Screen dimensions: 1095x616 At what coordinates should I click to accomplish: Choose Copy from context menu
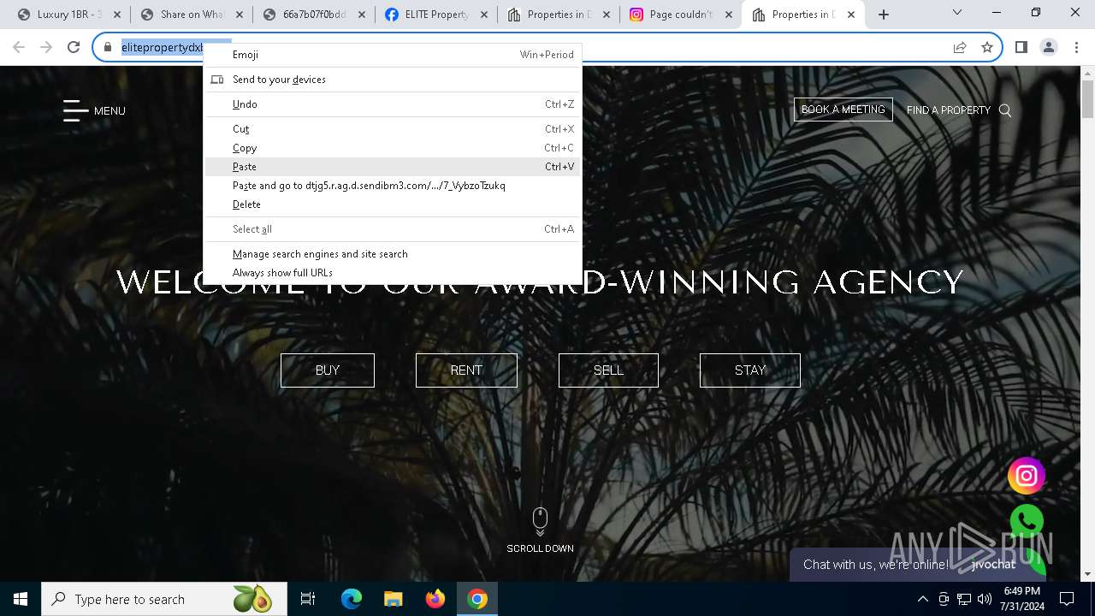coord(393,148)
